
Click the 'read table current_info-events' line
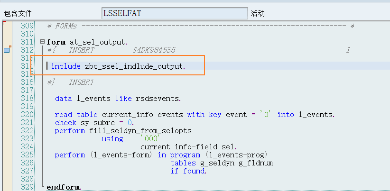195,115
